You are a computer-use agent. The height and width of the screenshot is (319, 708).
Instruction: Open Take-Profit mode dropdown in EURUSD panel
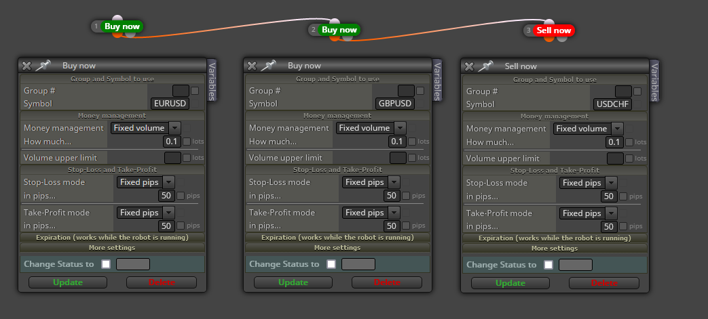[x=145, y=212]
